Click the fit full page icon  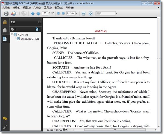[90, 13]
